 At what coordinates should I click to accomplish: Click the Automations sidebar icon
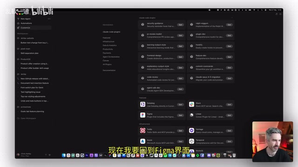18,23
